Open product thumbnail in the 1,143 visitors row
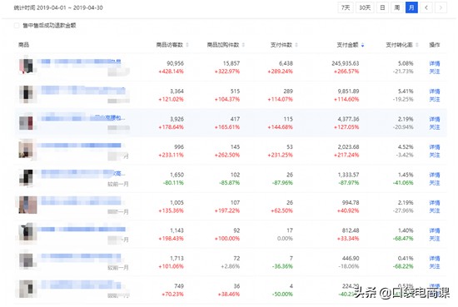The image size is (458, 307). tap(27, 233)
